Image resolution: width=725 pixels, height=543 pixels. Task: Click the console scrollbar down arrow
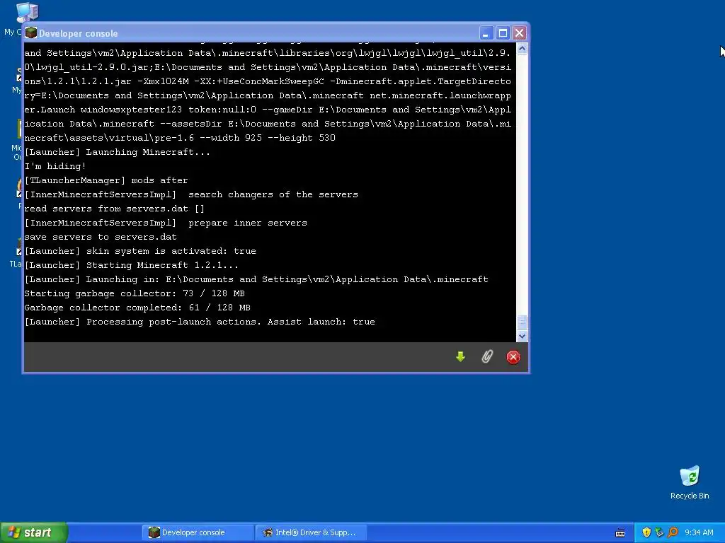522,336
